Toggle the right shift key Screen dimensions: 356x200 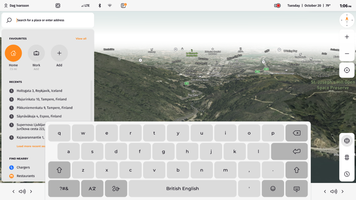tap(296, 170)
